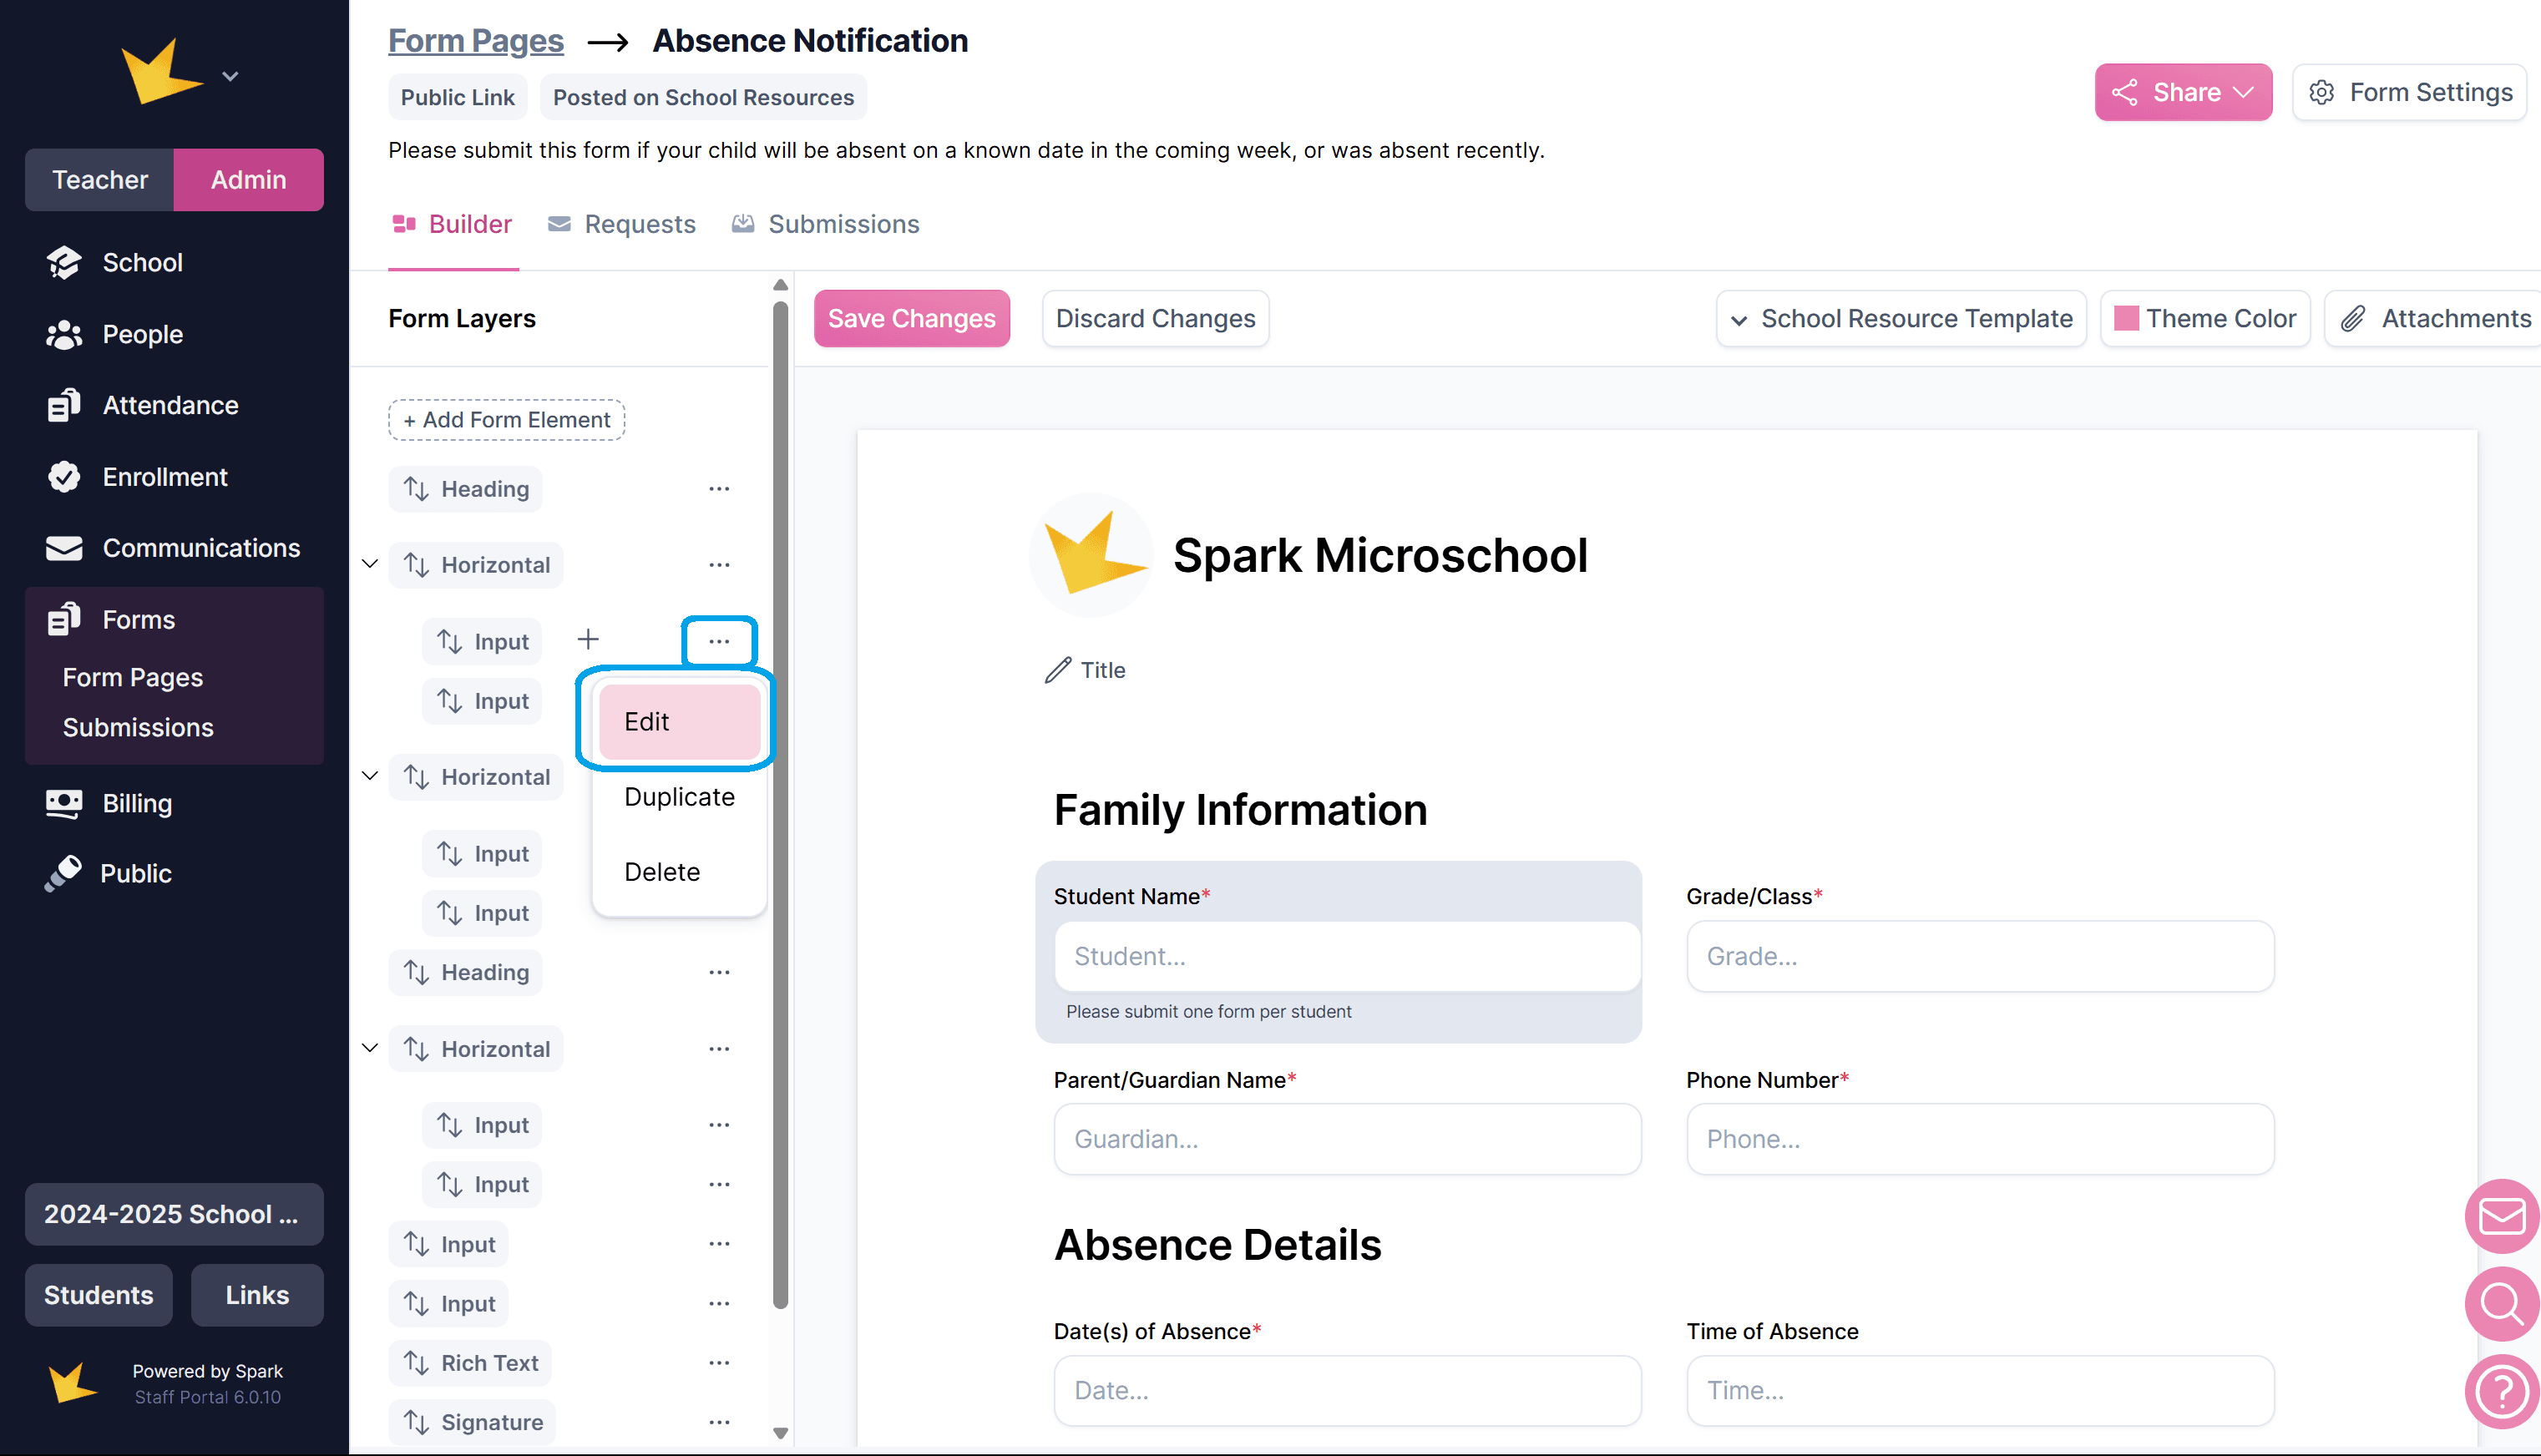Click the magnifier search floating button

(x=2501, y=1303)
